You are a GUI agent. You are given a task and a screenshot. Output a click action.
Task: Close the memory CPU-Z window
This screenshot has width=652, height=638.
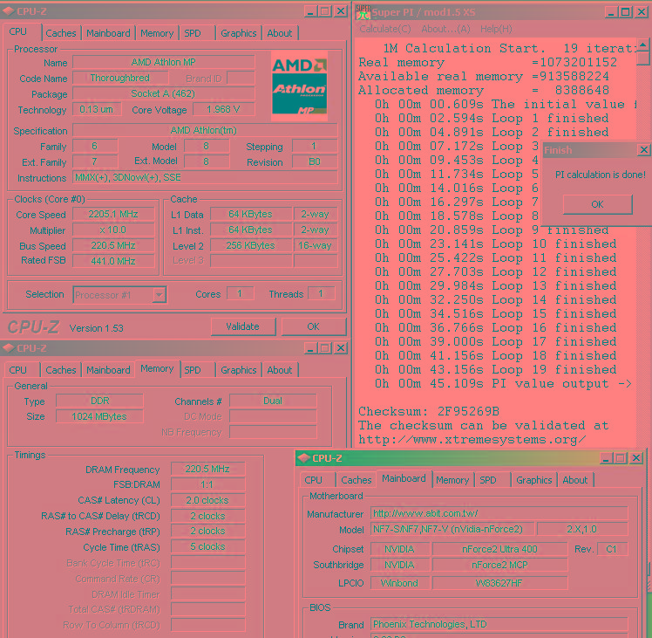point(341,347)
